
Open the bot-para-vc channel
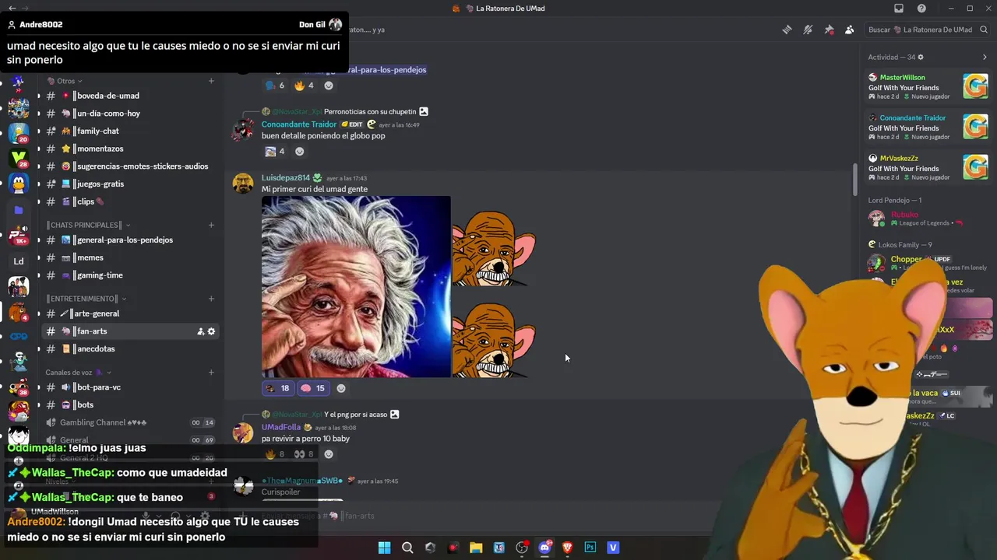click(130, 387)
